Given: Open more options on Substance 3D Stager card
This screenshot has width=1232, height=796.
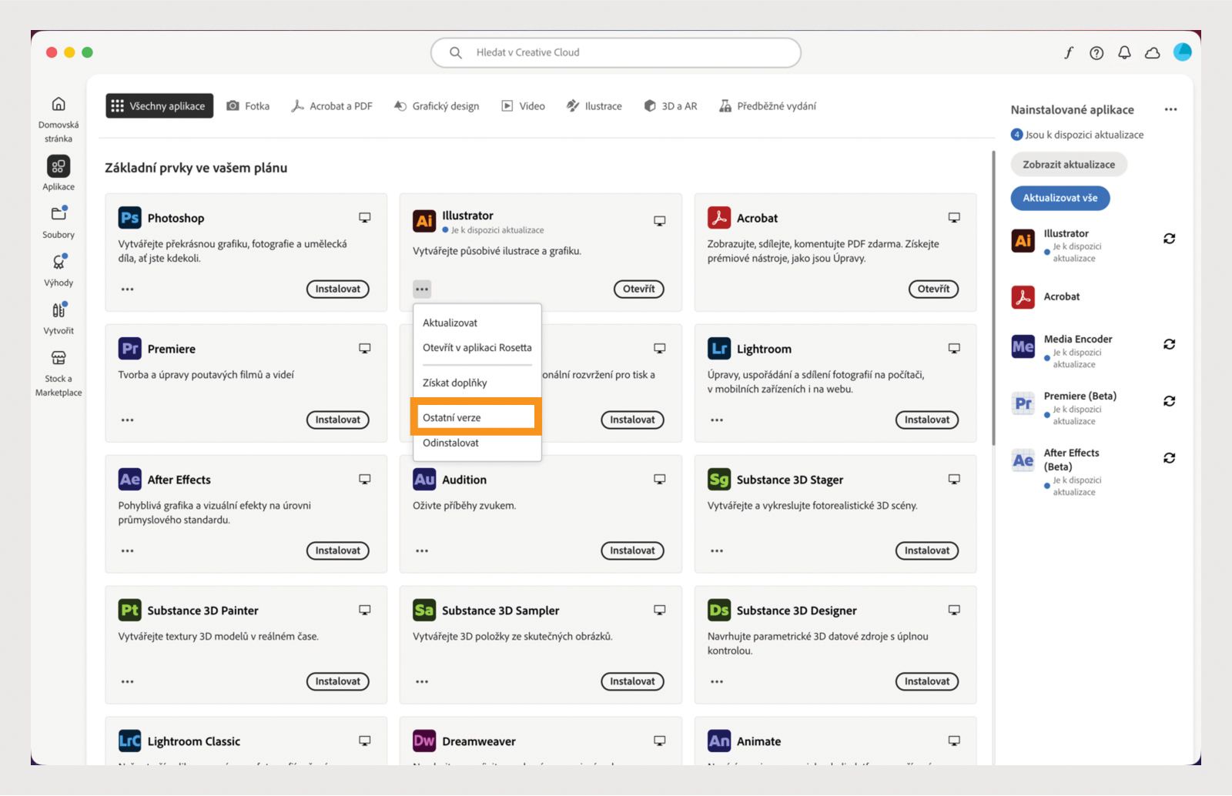Looking at the screenshot, I should click(717, 551).
